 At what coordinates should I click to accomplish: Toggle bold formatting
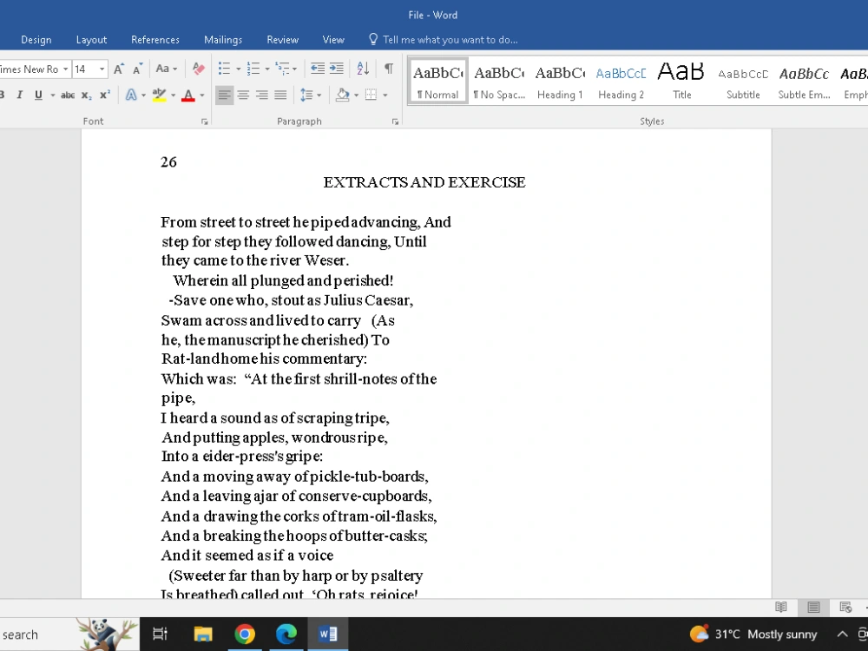tap(3, 95)
